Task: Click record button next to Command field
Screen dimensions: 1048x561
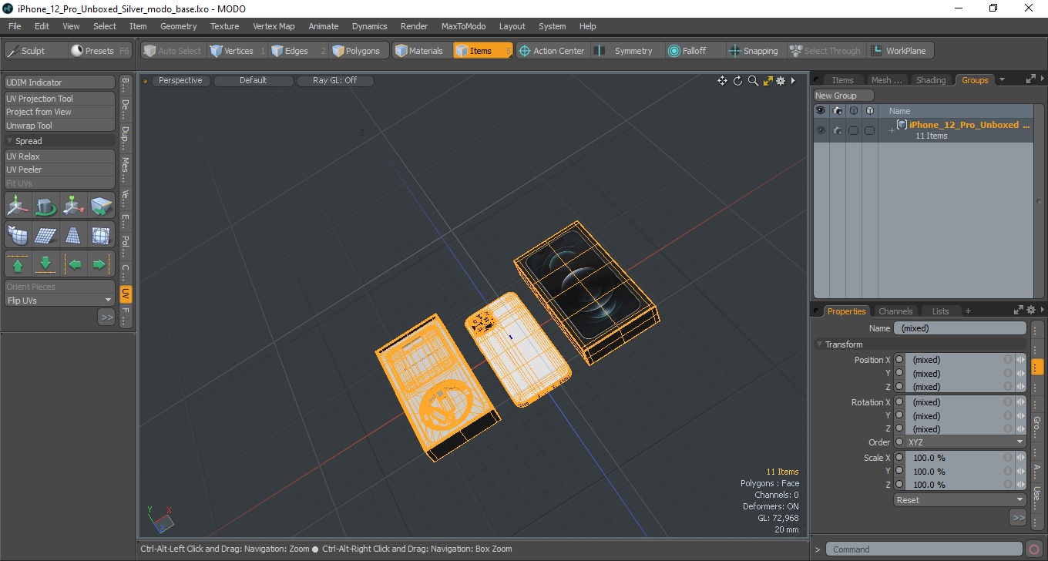Action: click(x=1034, y=549)
